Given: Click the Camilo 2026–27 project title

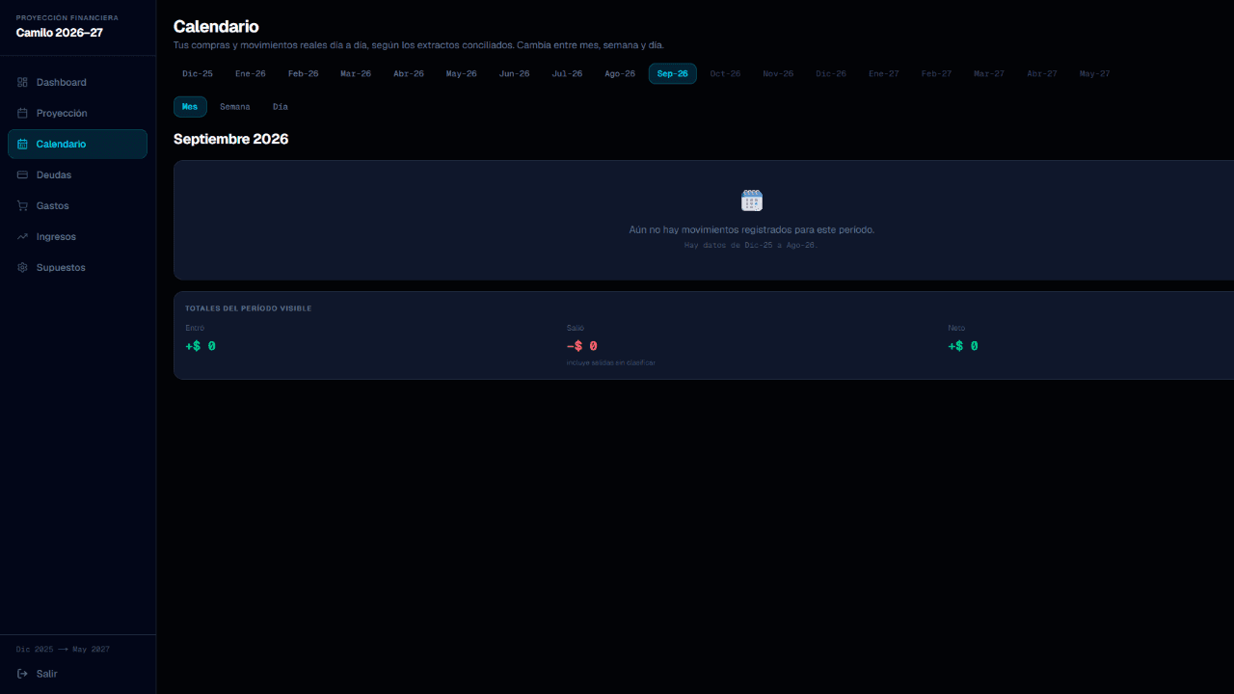Looking at the screenshot, I should pos(60,33).
